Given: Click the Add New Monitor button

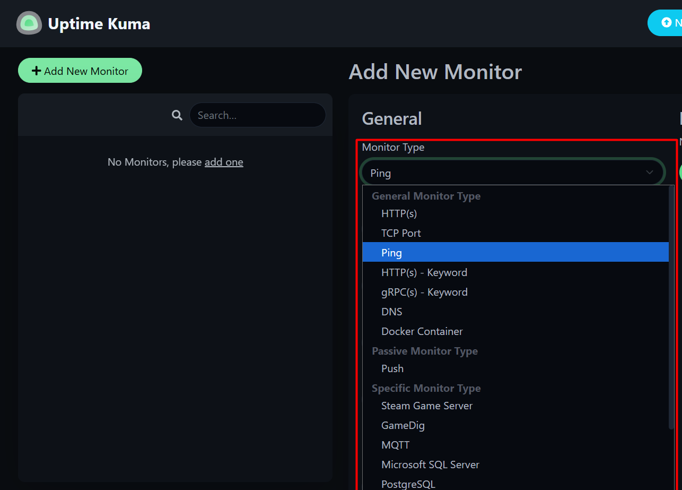Looking at the screenshot, I should click(x=80, y=71).
